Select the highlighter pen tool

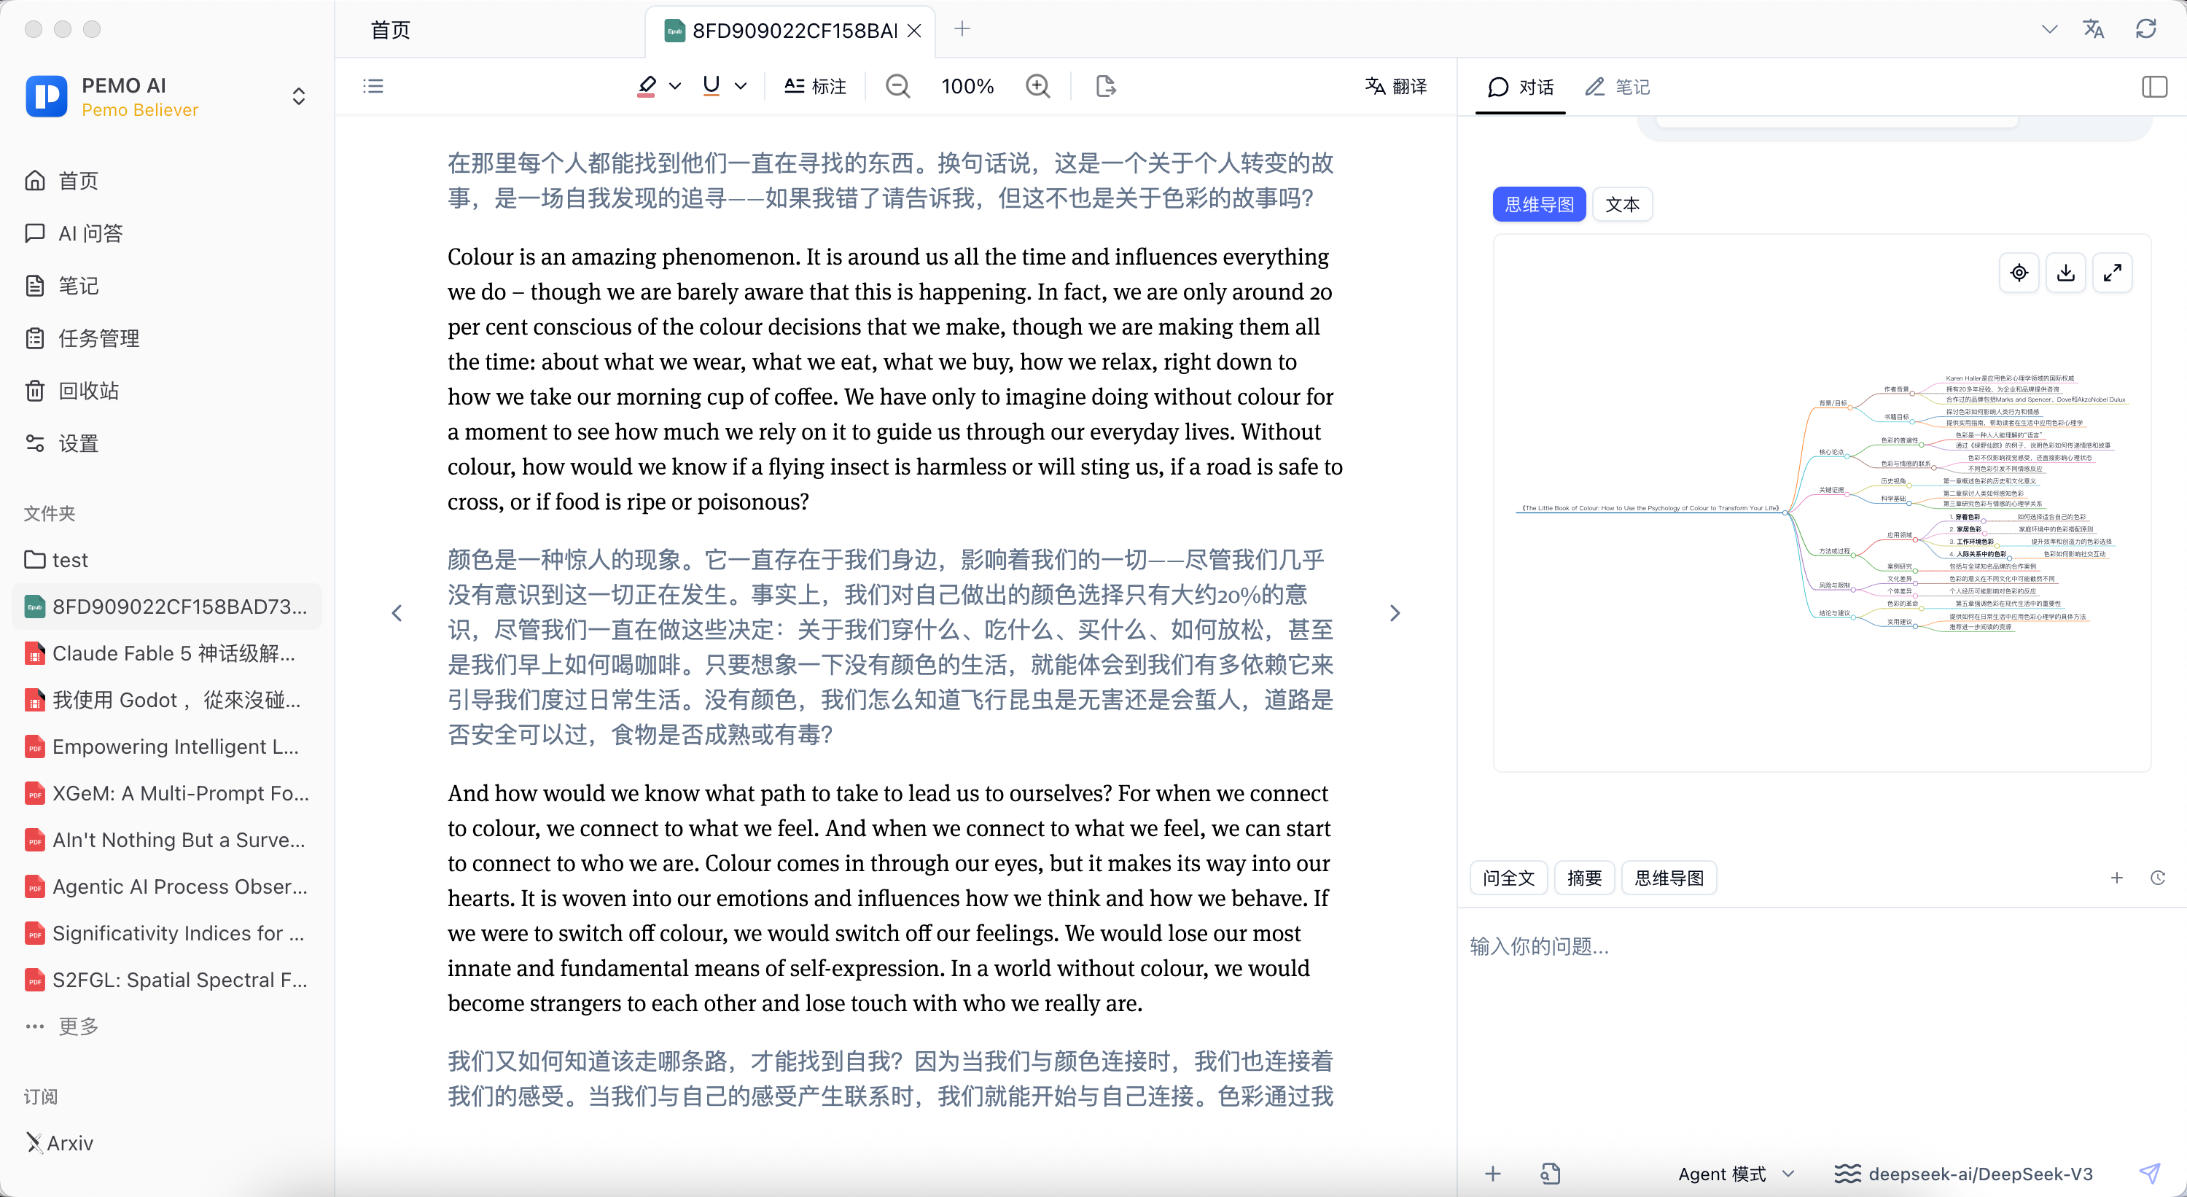[x=647, y=86]
